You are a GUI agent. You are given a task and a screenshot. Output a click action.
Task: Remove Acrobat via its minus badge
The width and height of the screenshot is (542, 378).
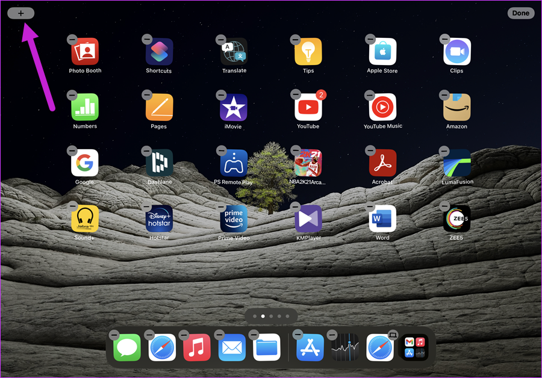(370, 150)
